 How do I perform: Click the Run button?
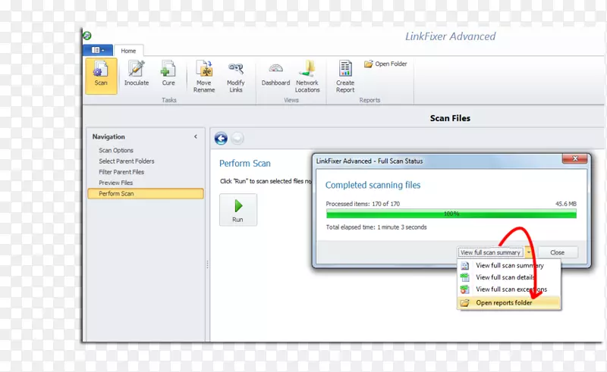click(x=238, y=210)
